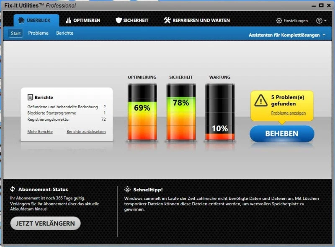Click the help question mark icon
The image size is (335, 247).
click(x=319, y=20)
